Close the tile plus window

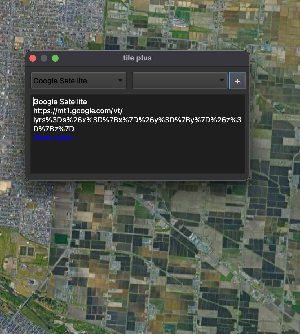(x=33, y=58)
